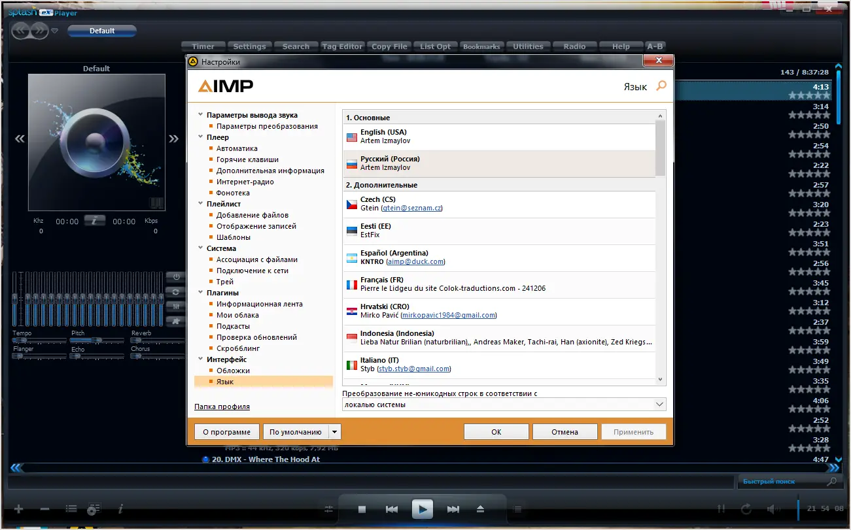Go to the previous cover with the left chevrons

(20, 139)
